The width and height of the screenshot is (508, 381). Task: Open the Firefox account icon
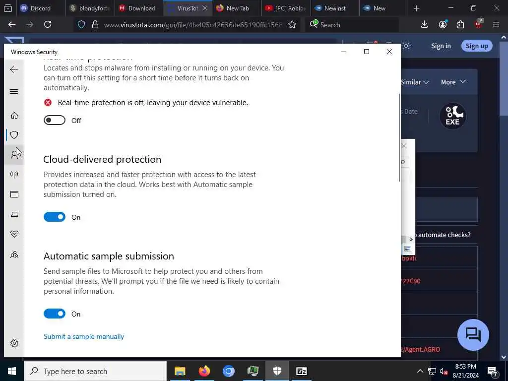[x=443, y=24]
